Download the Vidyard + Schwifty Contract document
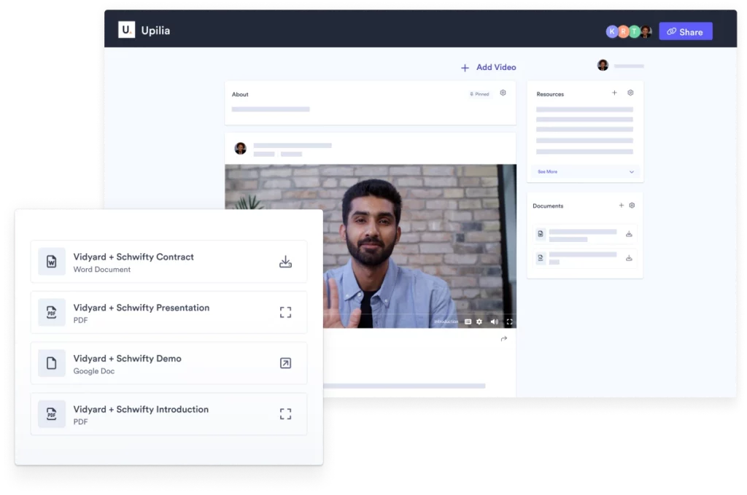The height and width of the screenshot is (495, 747). point(285,262)
